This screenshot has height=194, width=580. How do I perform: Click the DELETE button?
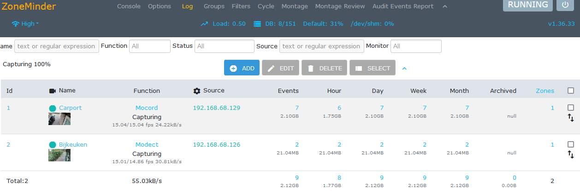pyautogui.click(x=324, y=68)
